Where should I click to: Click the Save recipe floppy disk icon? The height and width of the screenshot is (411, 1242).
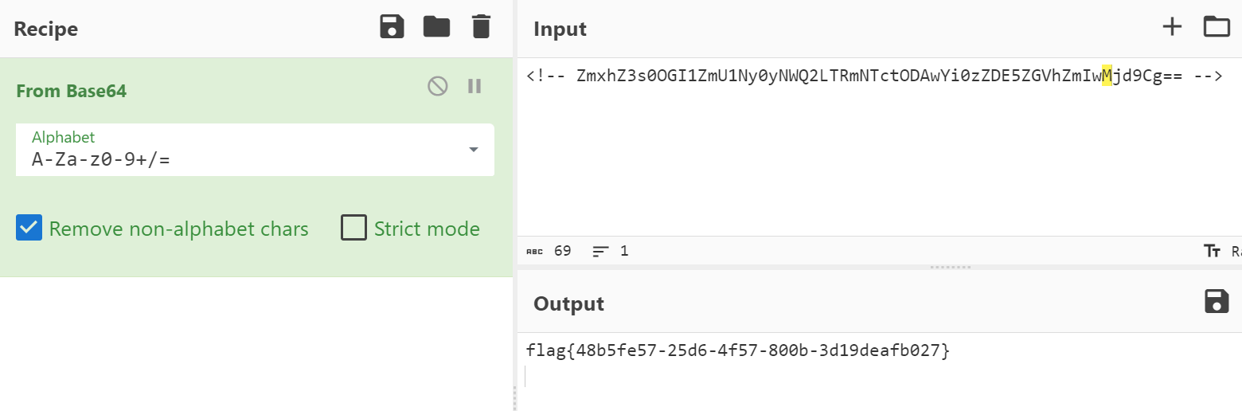click(x=392, y=27)
